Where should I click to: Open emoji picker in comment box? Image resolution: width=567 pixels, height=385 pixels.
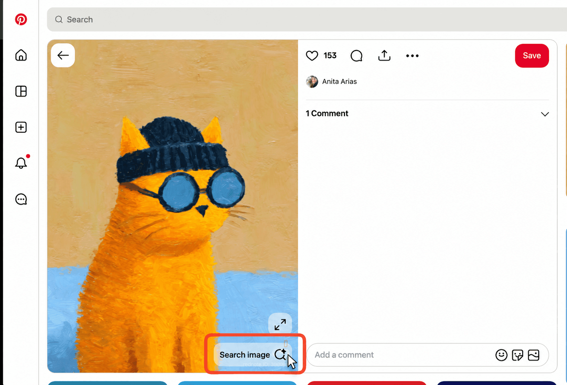(x=501, y=355)
